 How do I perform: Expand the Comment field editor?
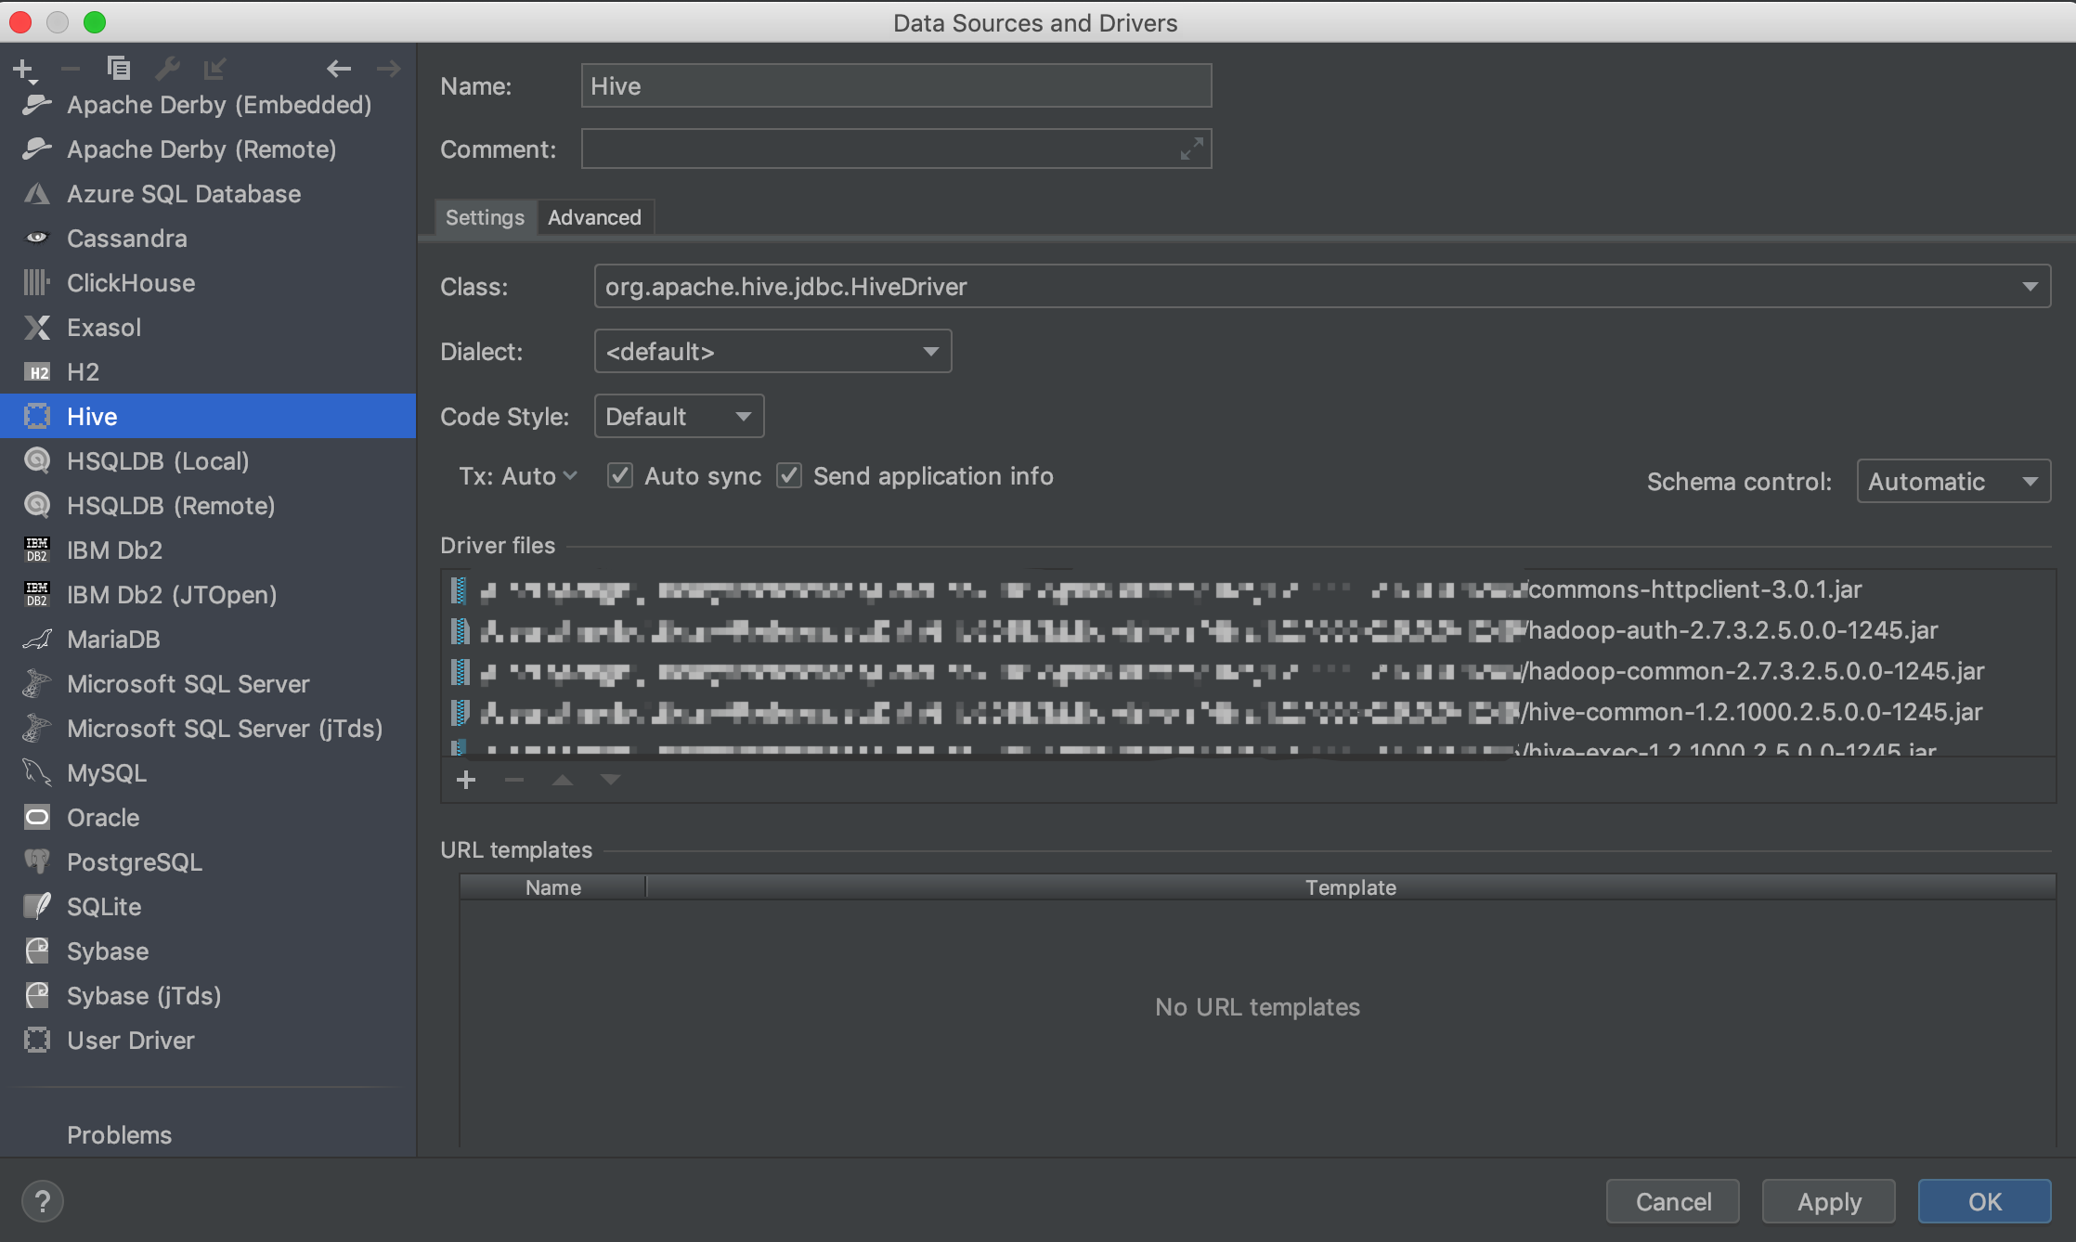pos(1192,149)
